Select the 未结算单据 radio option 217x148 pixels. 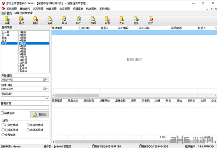click(x=28, y=130)
